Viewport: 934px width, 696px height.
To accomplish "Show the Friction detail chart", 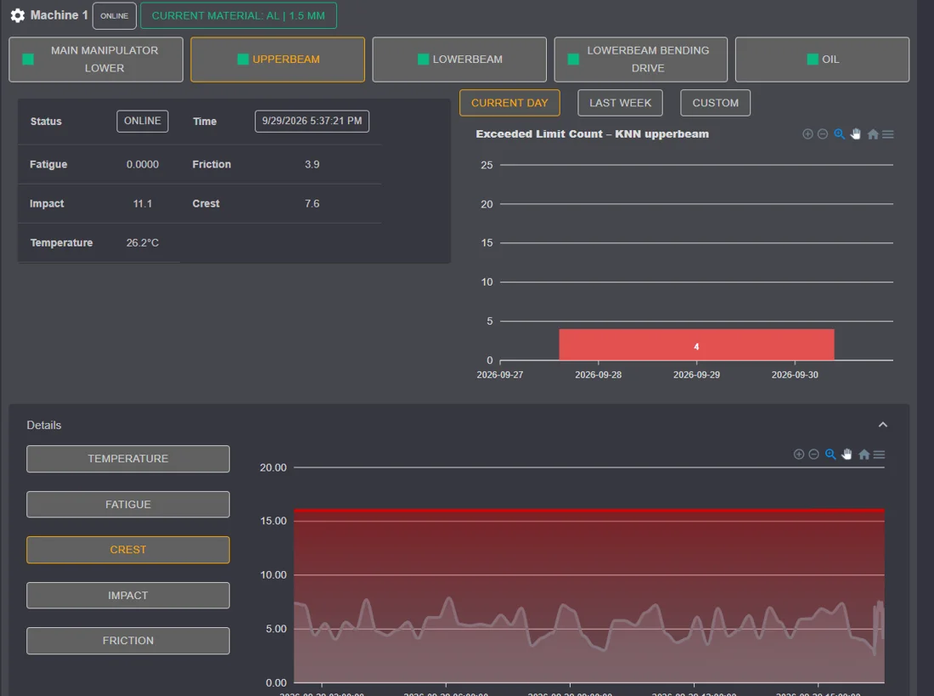I will click(128, 641).
